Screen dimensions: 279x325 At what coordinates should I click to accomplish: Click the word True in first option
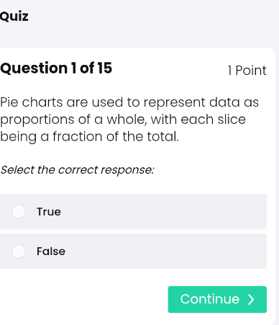pyautogui.click(x=49, y=212)
